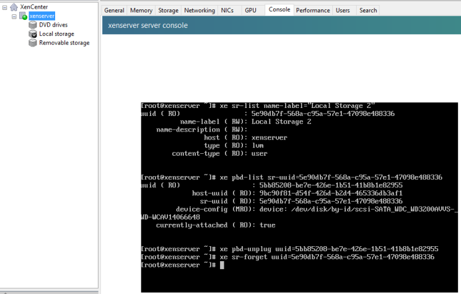Select the Console tab

[x=279, y=10]
